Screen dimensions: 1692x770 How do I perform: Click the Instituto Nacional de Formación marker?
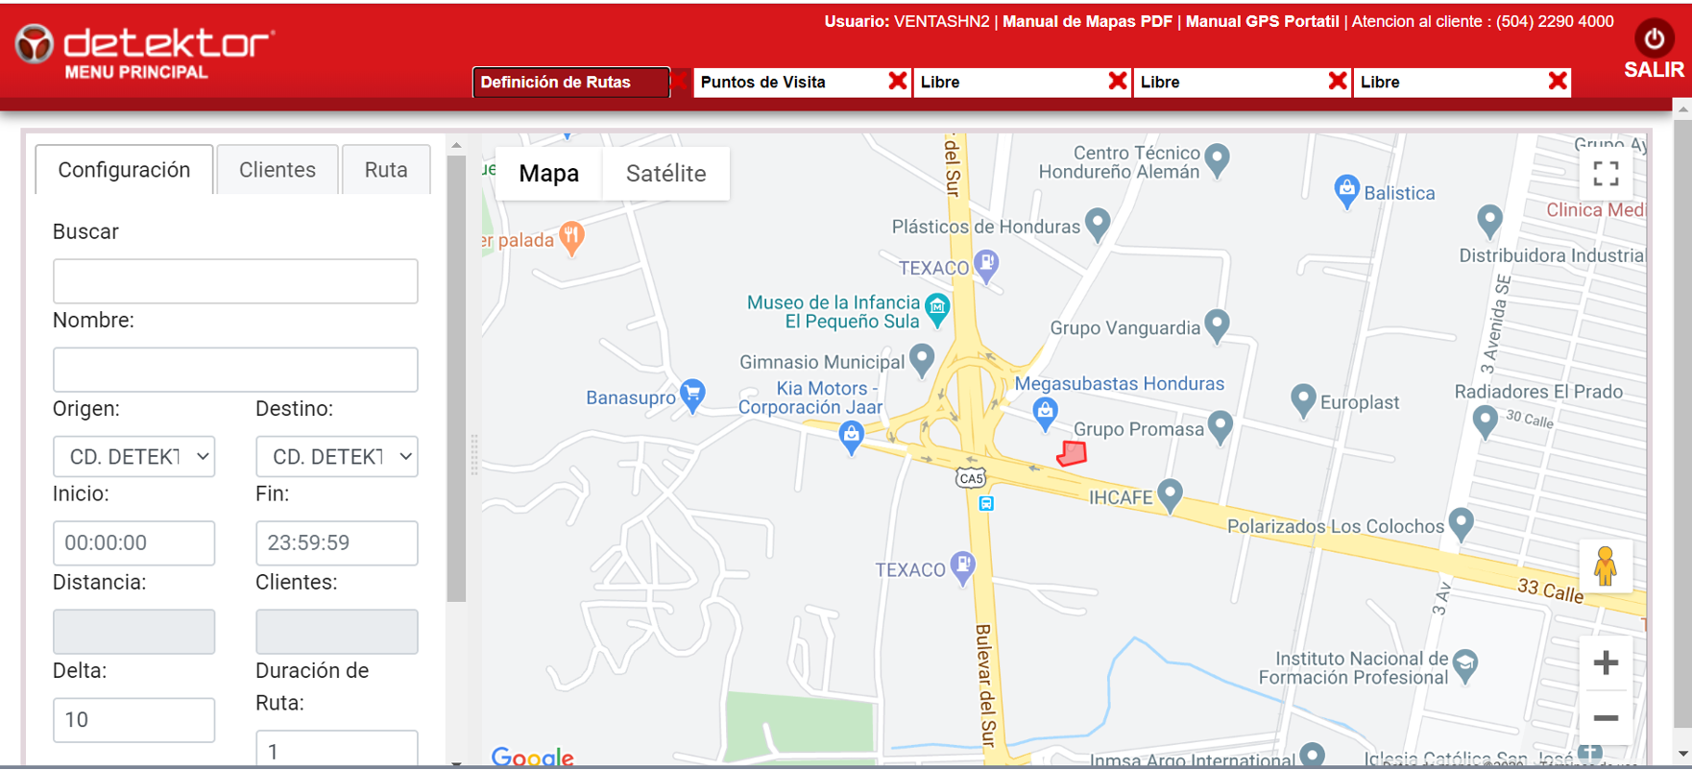tap(1465, 665)
